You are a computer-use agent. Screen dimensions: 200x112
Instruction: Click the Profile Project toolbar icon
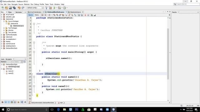pyautogui.click(x=65, y=8)
